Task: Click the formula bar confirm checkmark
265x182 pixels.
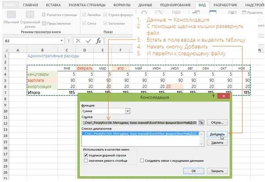Action: pos(88,41)
